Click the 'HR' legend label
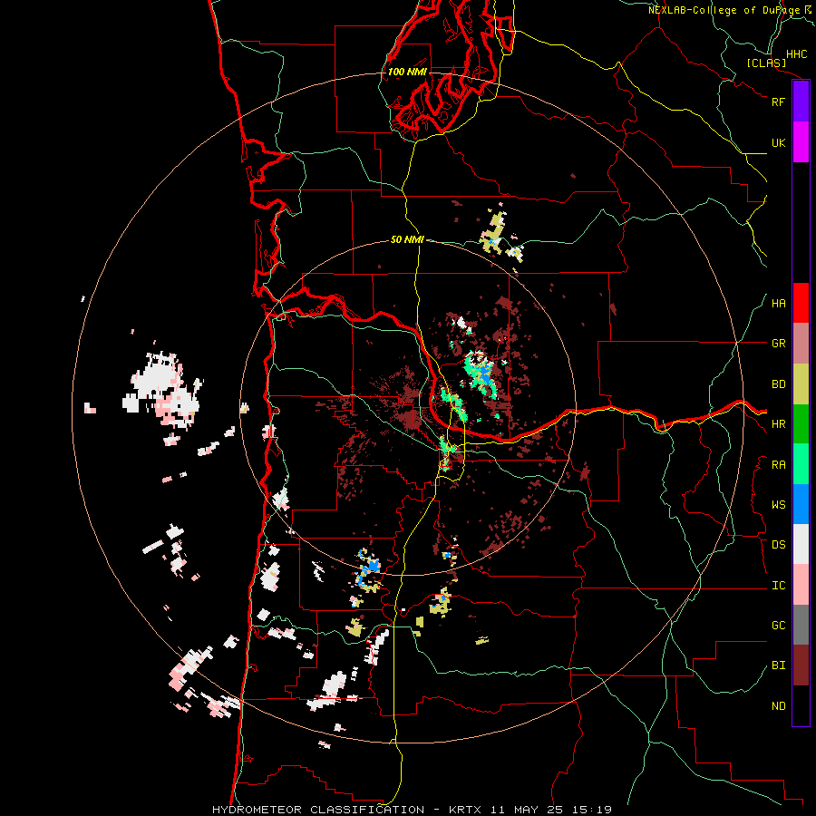816x816 pixels. (x=778, y=424)
